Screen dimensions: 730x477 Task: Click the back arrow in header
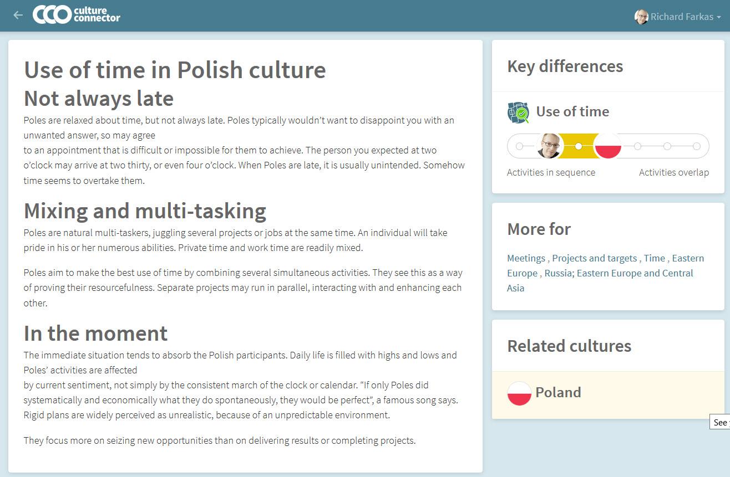click(18, 16)
